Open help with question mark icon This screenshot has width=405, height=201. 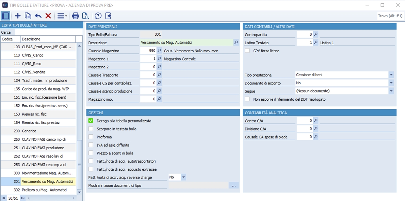(98, 16)
